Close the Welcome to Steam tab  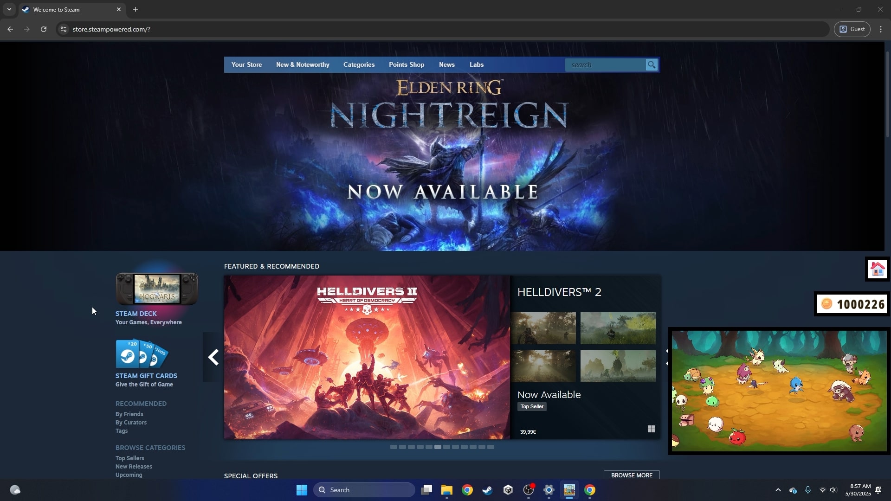tap(118, 9)
